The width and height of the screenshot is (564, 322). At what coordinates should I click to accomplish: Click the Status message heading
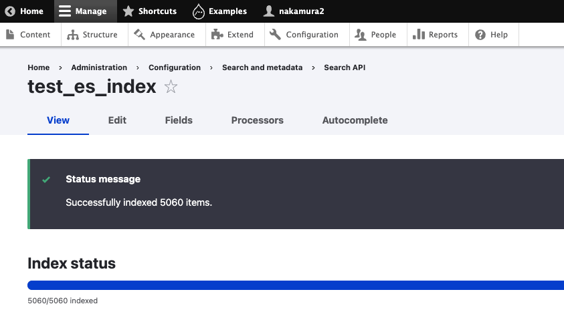[x=103, y=179]
